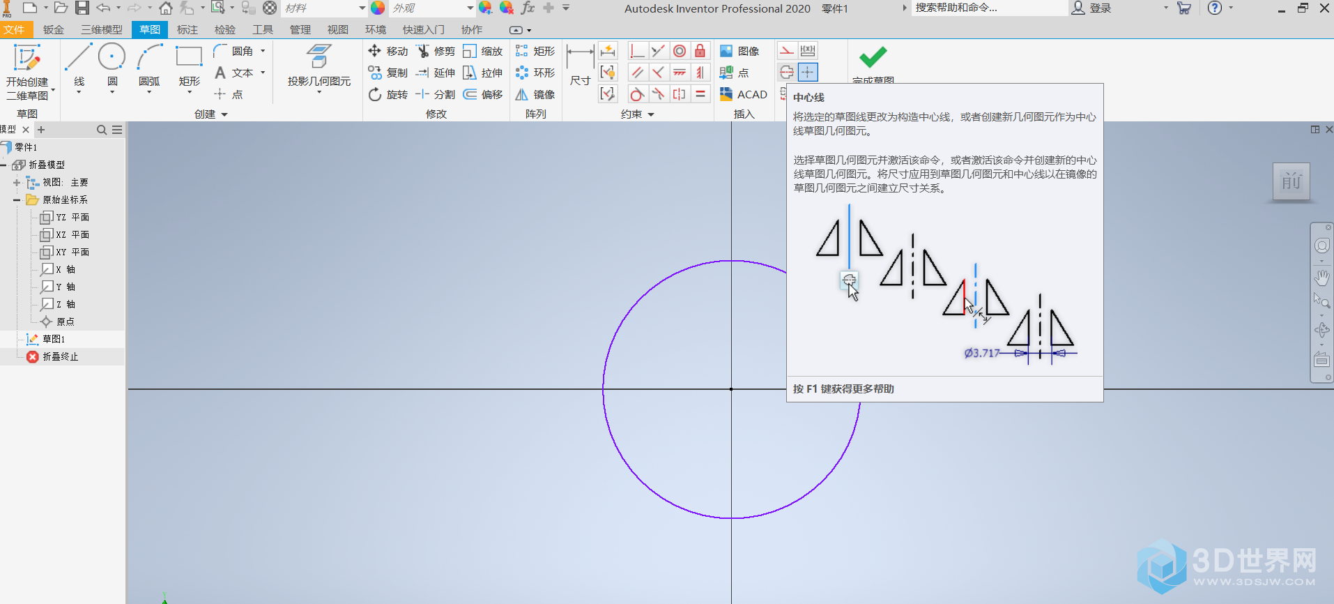Click Sign In (登录) button

[x=1091, y=8]
